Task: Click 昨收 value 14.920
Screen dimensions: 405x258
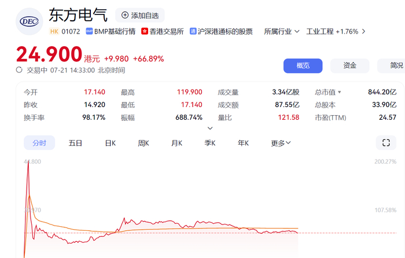Action: click(x=94, y=105)
